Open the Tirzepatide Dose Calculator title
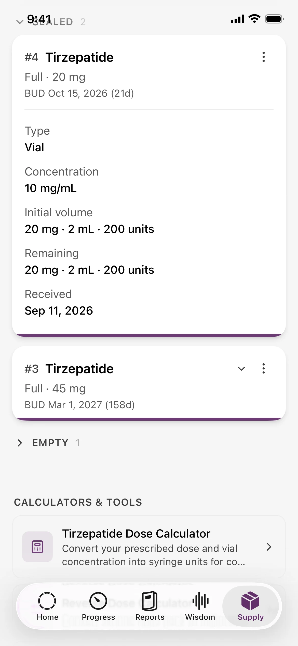The height and width of the screenshot is (646, 298). [x=136, y=533]
